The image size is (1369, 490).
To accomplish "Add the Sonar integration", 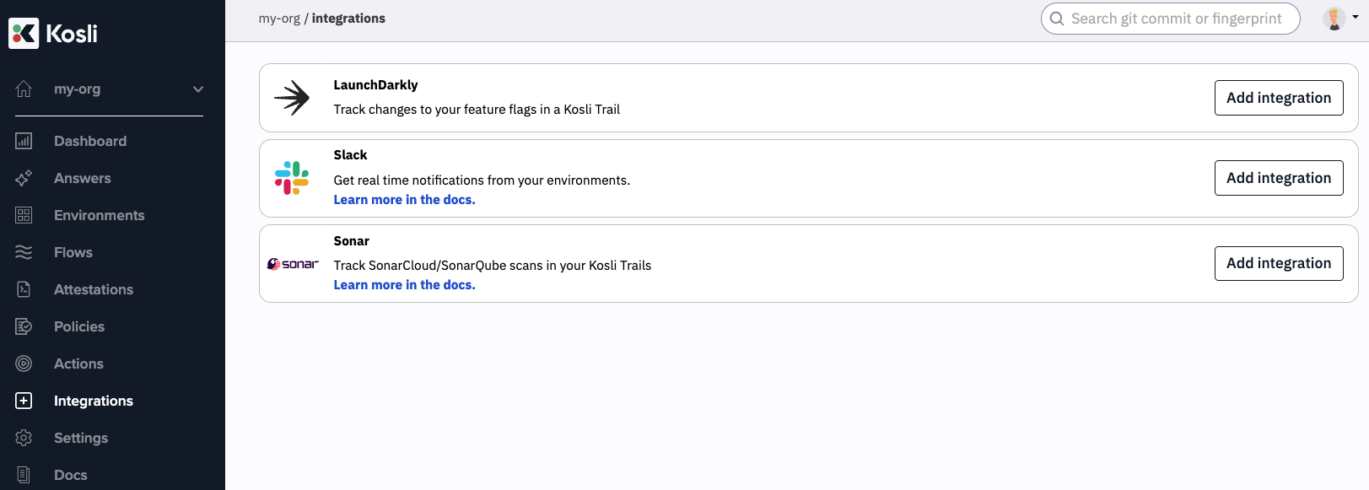I will pos(1278,263).
